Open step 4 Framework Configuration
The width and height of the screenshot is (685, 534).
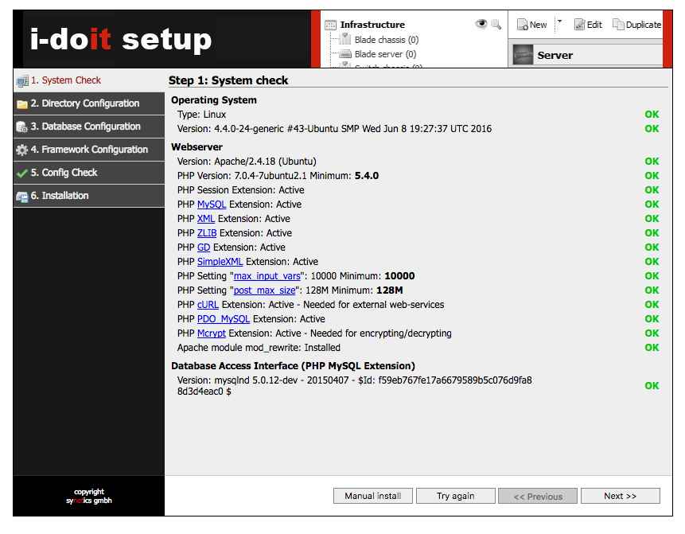pyautogui.click(x=89, y=150)
